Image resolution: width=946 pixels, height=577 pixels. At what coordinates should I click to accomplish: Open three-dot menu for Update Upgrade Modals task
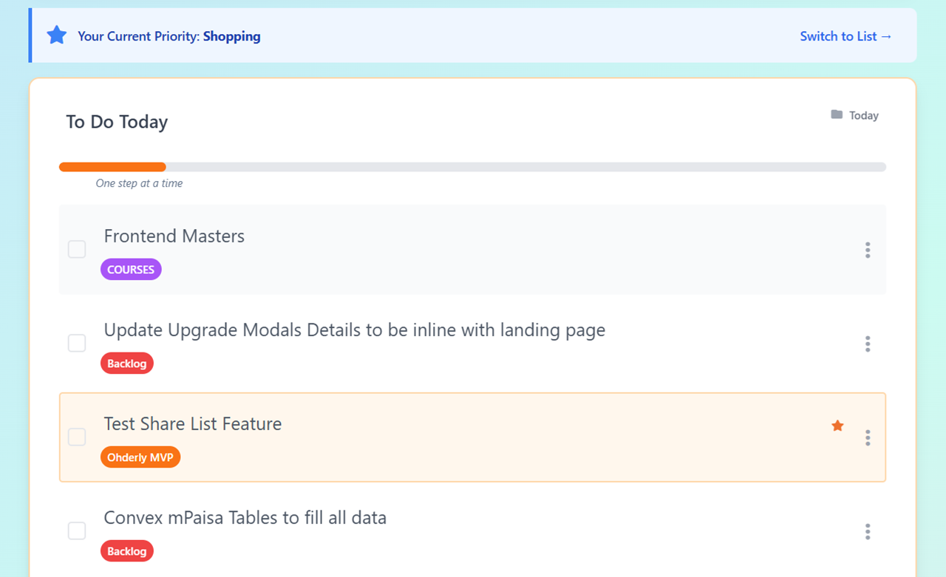[x=868, y=344]
